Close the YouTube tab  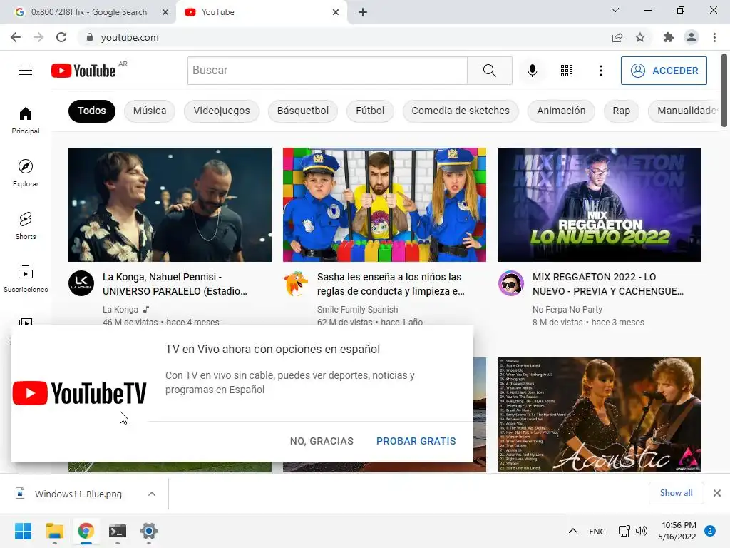(336, 12)
